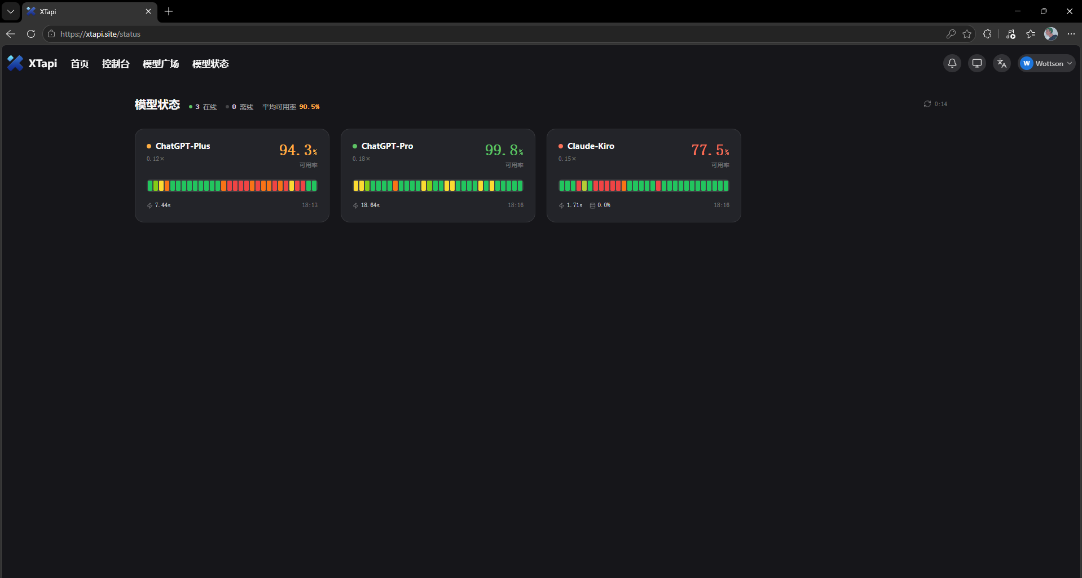
Task: Click the lightning icon beside 18.64s
Action: (355, 205)
